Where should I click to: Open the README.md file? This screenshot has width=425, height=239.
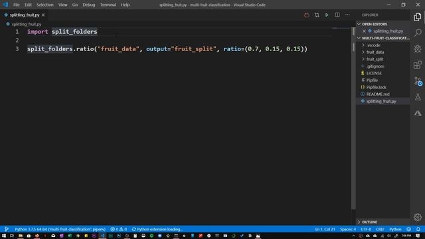[x=383, y=94]
